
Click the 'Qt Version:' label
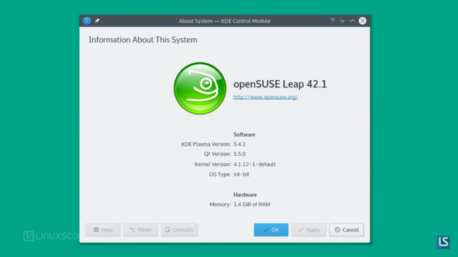point(217,154)
